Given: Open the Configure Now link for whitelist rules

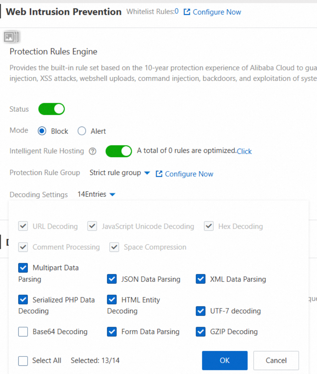Looking at the screenshot, I should [217, 12].
